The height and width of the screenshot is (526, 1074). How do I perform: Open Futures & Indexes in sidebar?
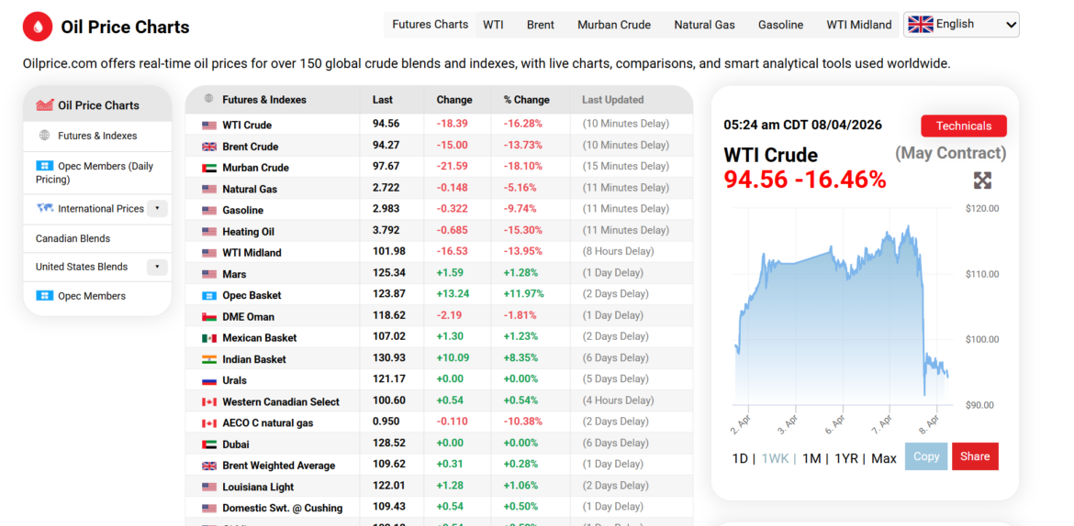(97, 137)
